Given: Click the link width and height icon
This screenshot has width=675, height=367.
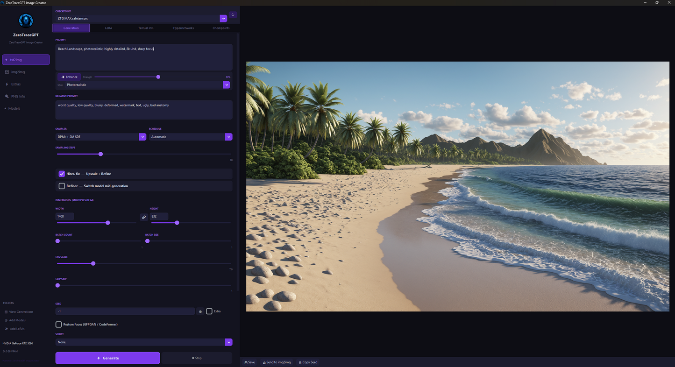Looking at the screenshot, I should [x=144, y=217].
